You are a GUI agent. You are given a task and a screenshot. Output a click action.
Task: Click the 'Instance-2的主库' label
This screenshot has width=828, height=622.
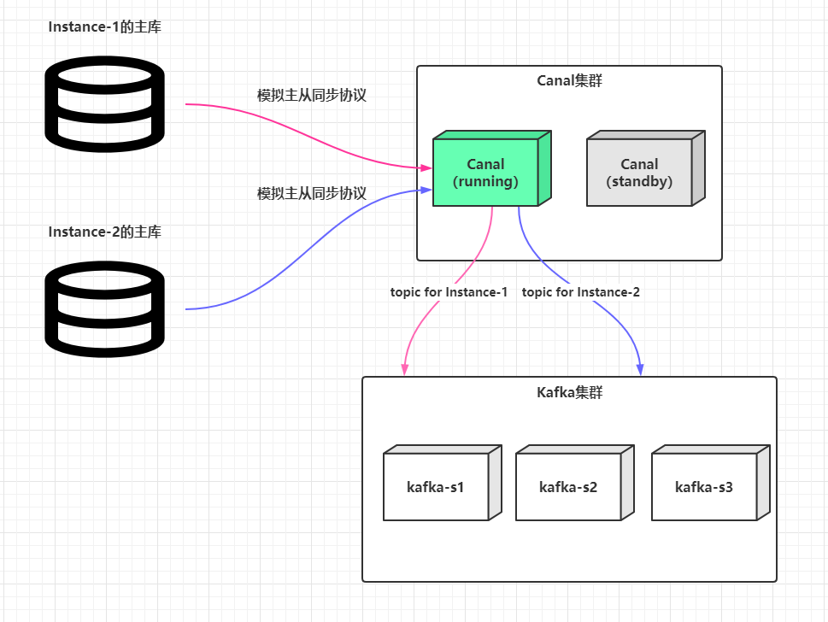tap(104, 232)
